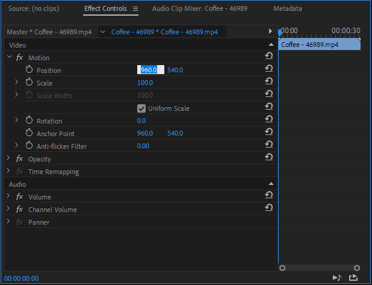
Task: Toggle Position animation stopwatch
Action: (x=29, y=69)
